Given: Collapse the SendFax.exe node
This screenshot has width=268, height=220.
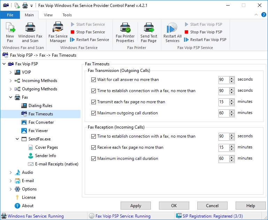Looking at the screenshot, I should pyautogui.click(x=17, y=139).
